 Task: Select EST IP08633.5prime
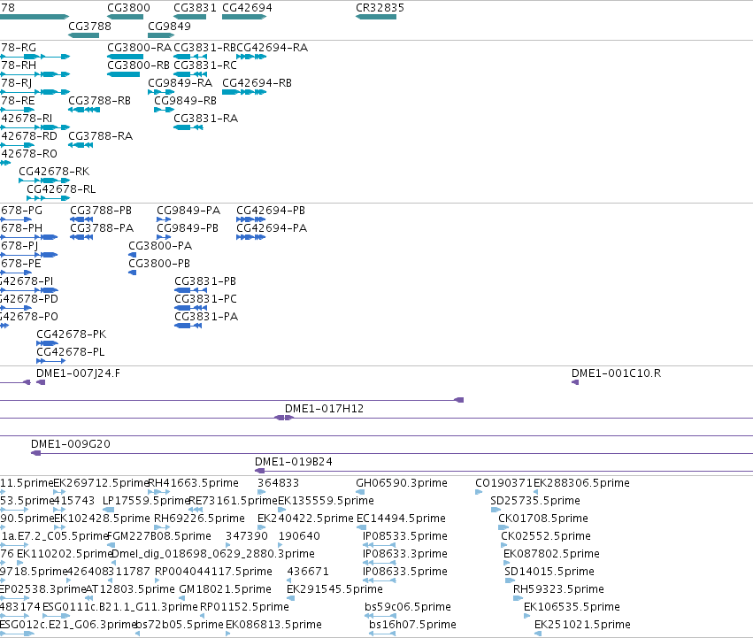pos(380,580)
